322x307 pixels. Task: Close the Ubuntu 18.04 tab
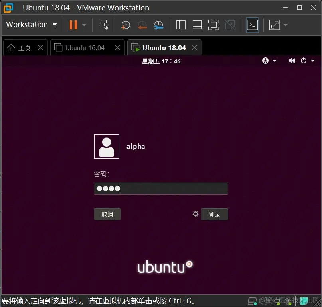(x=194, y=48)
